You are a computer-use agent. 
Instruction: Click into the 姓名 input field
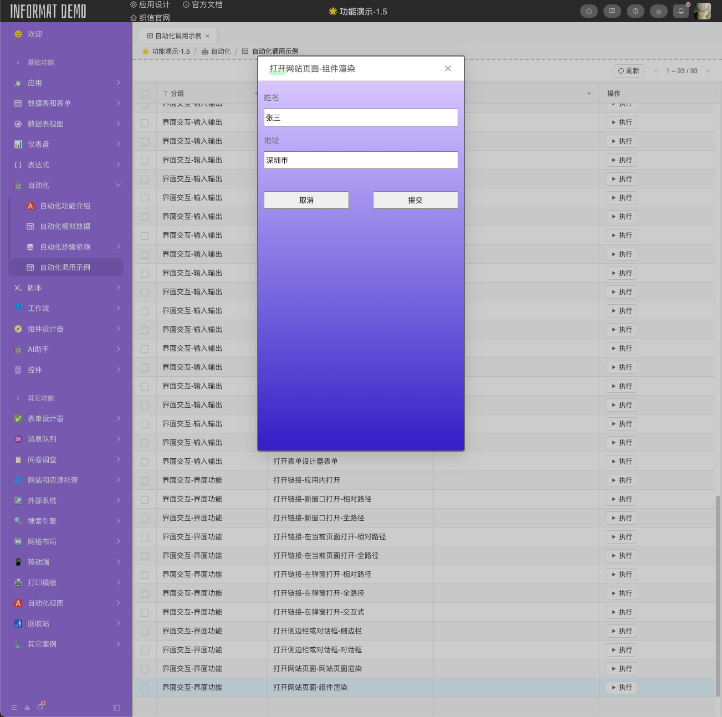361,117
